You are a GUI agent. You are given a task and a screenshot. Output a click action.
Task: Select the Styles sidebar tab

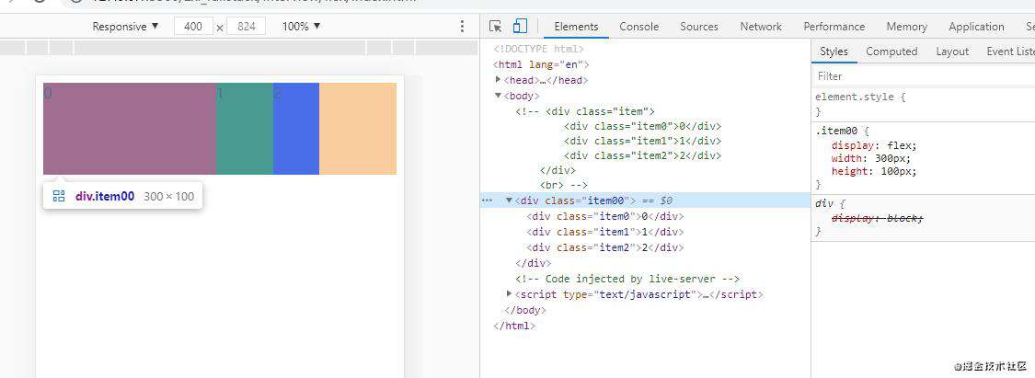834,52
